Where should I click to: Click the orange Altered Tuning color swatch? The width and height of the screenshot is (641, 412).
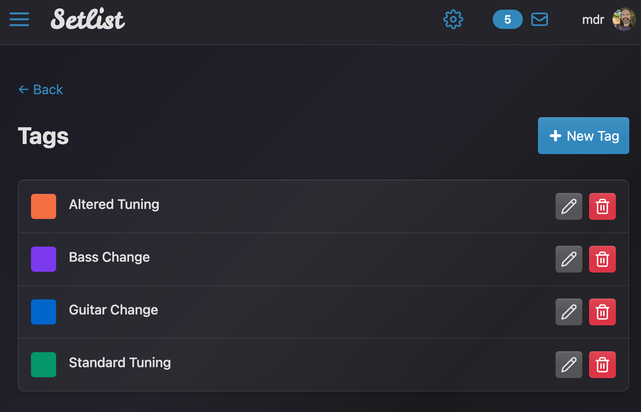[x=44, y=206]
